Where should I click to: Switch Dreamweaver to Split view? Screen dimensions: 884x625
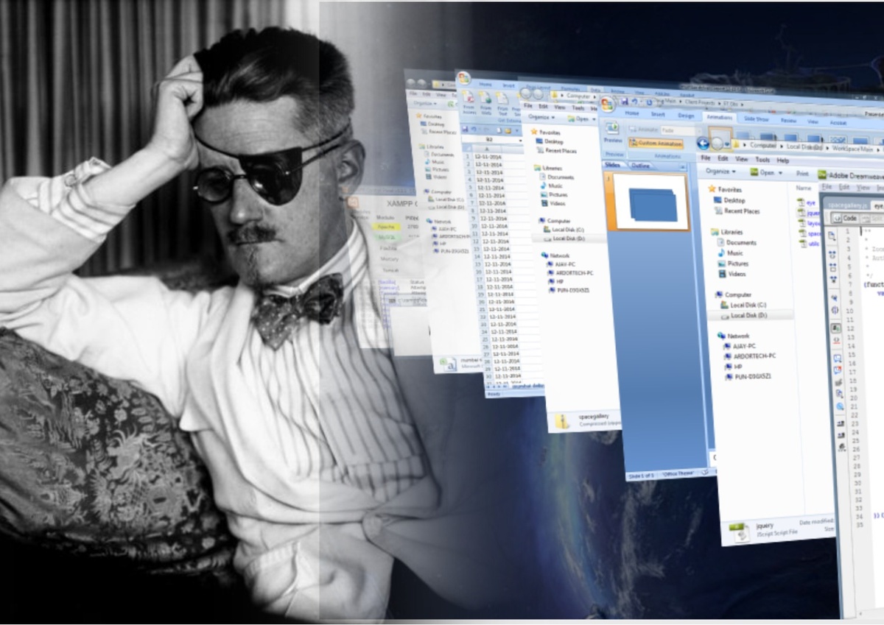coord(873,219)
